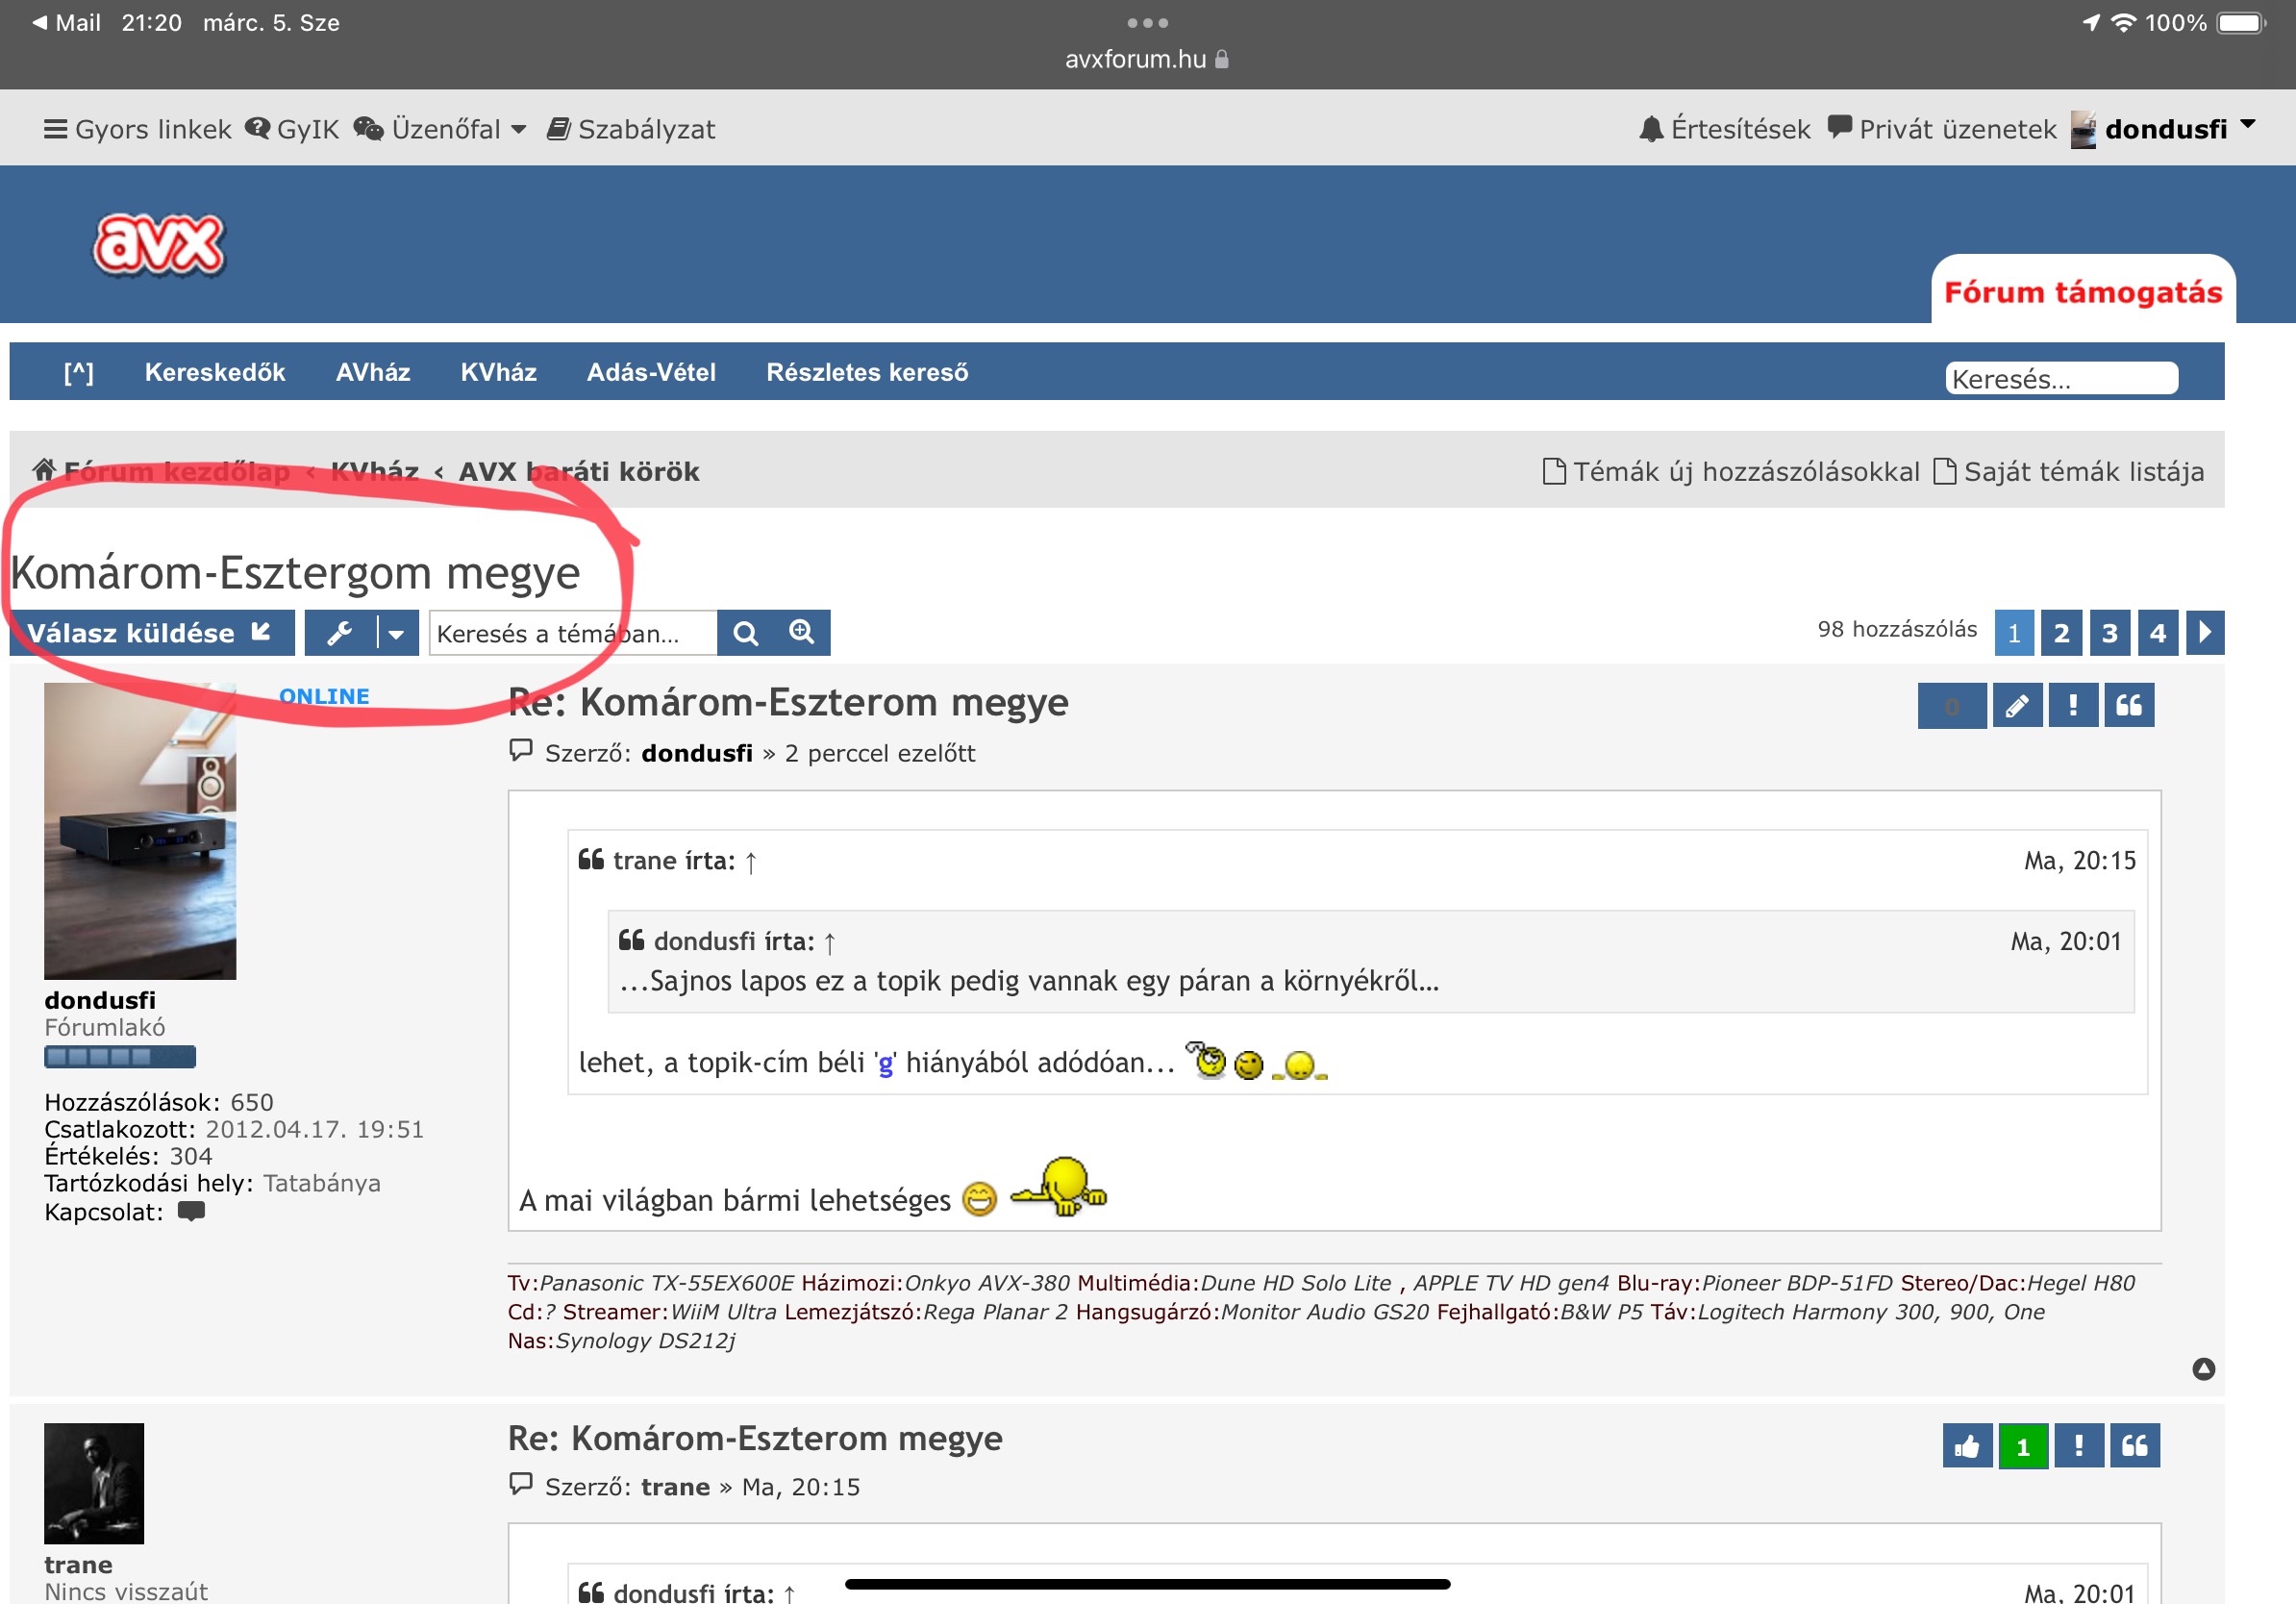Click the Keresés a témában input field

[x=572, y=633]
